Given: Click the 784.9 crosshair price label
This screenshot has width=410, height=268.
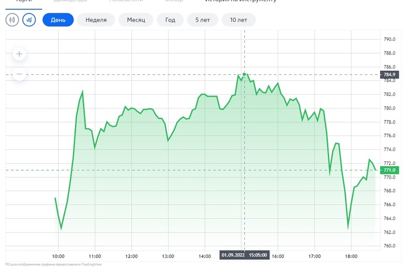Looking at the screenshot, I should (389, 75).
